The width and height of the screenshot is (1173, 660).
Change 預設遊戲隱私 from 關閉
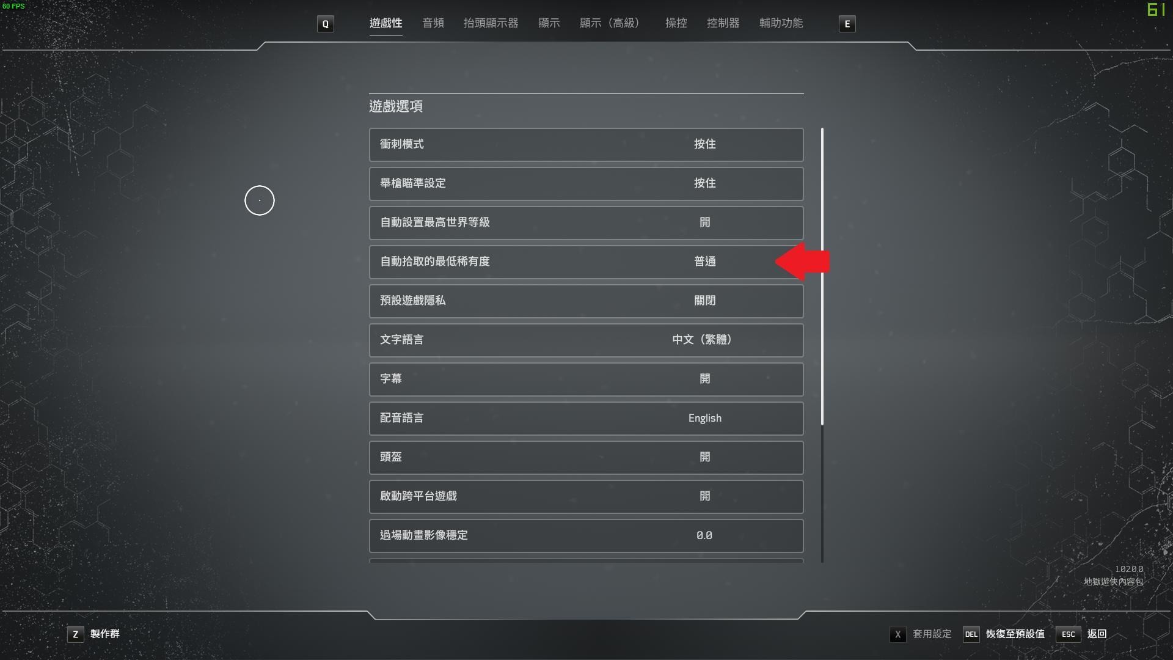[704, 300]
